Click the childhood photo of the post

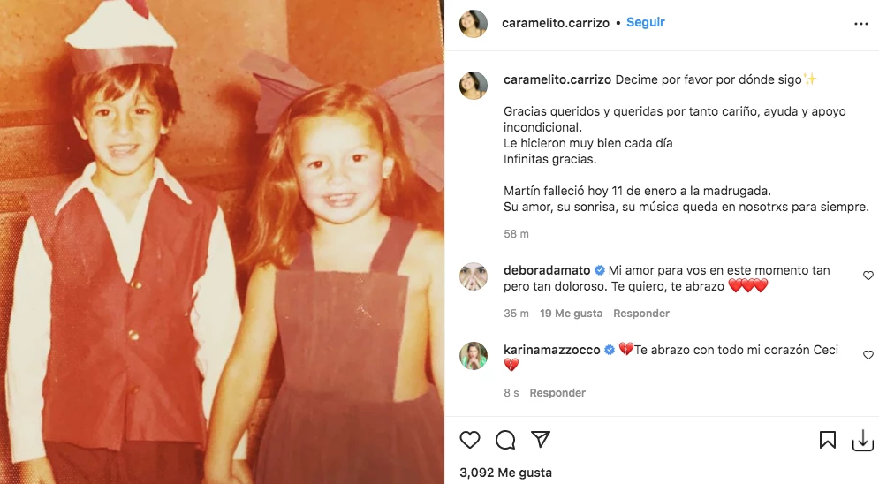click(222, 242)
